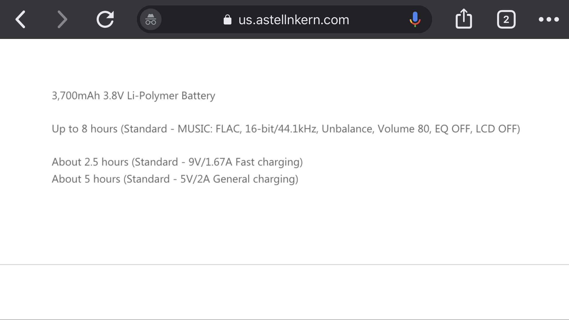Reload the current page
Viewport: 569px width, 320px height.
(x=105, y=19)
